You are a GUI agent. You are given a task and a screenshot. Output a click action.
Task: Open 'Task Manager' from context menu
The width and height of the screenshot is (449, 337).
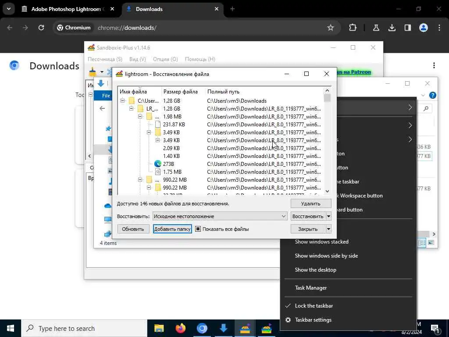tap(311, 288)
